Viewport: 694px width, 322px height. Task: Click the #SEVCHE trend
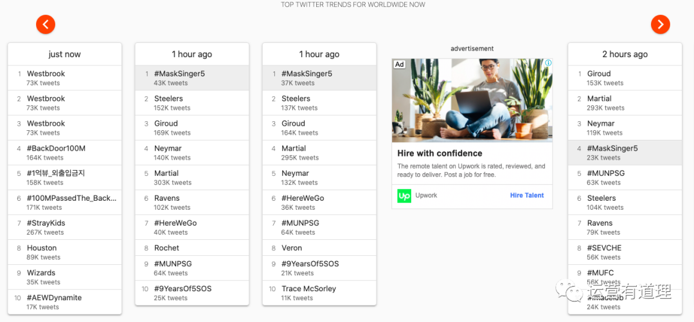click(x=604, y=248)
